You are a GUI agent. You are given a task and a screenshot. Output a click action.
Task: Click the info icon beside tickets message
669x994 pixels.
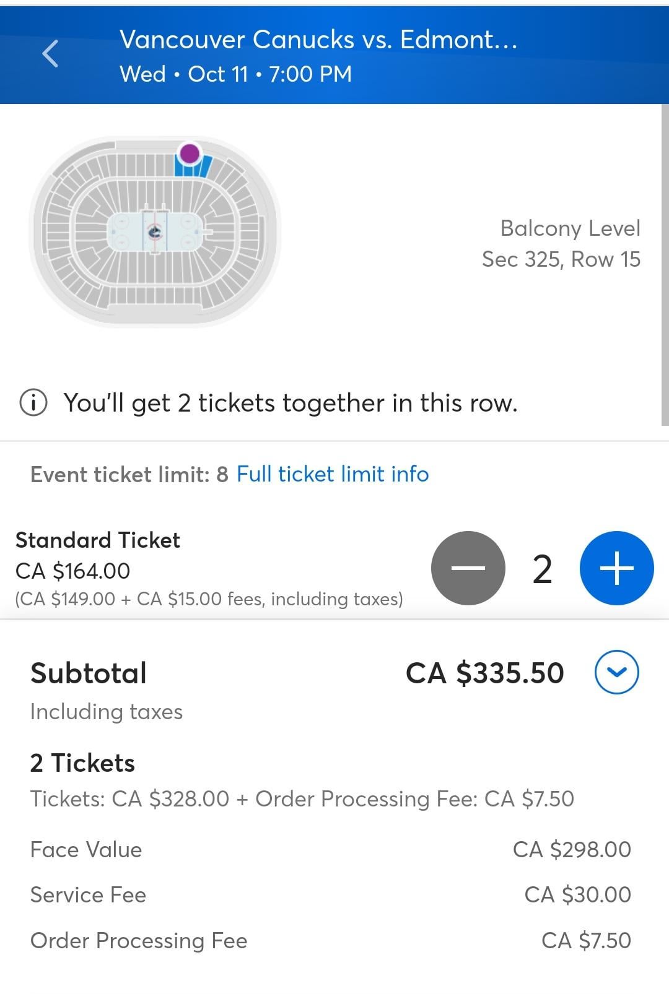coord(33,403)
